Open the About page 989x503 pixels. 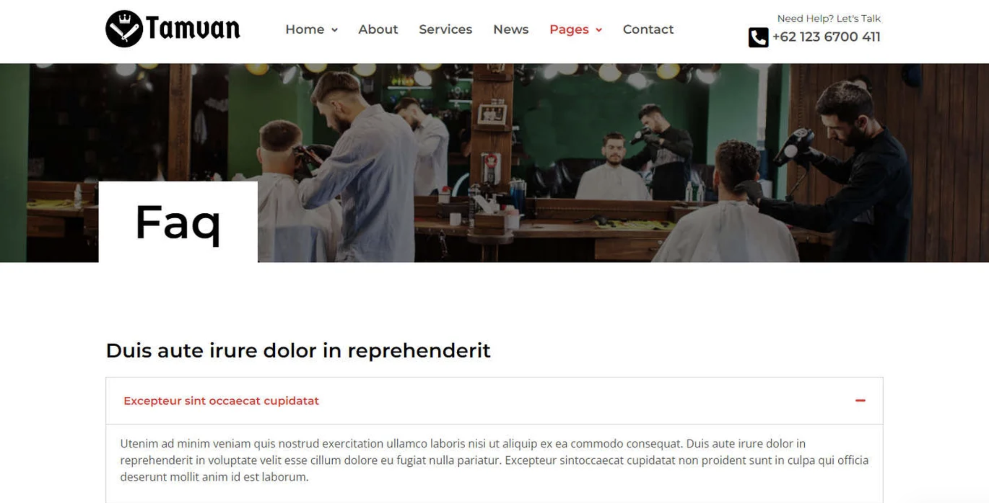(x=378, y=29)
